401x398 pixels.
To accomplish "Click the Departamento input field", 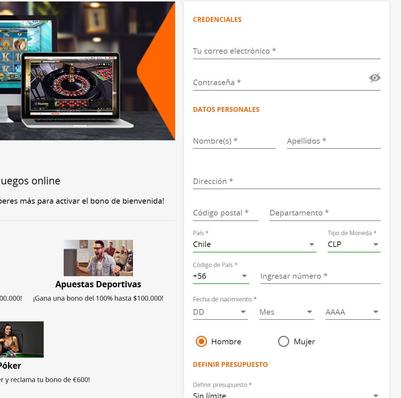I will click(325, 213).
